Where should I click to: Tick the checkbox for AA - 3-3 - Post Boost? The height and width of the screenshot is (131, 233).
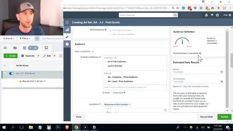click(x=5, y=74)
